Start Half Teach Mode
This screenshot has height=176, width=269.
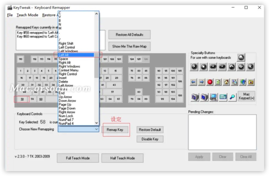click(x=123, y=158)
